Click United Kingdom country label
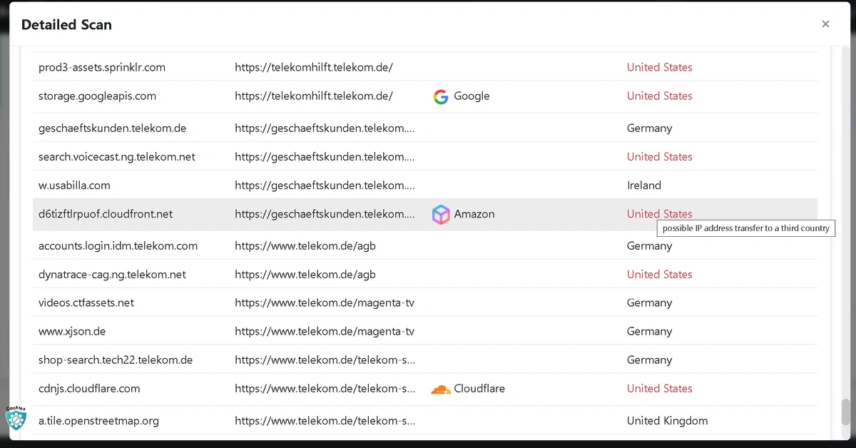 (667, 421)
